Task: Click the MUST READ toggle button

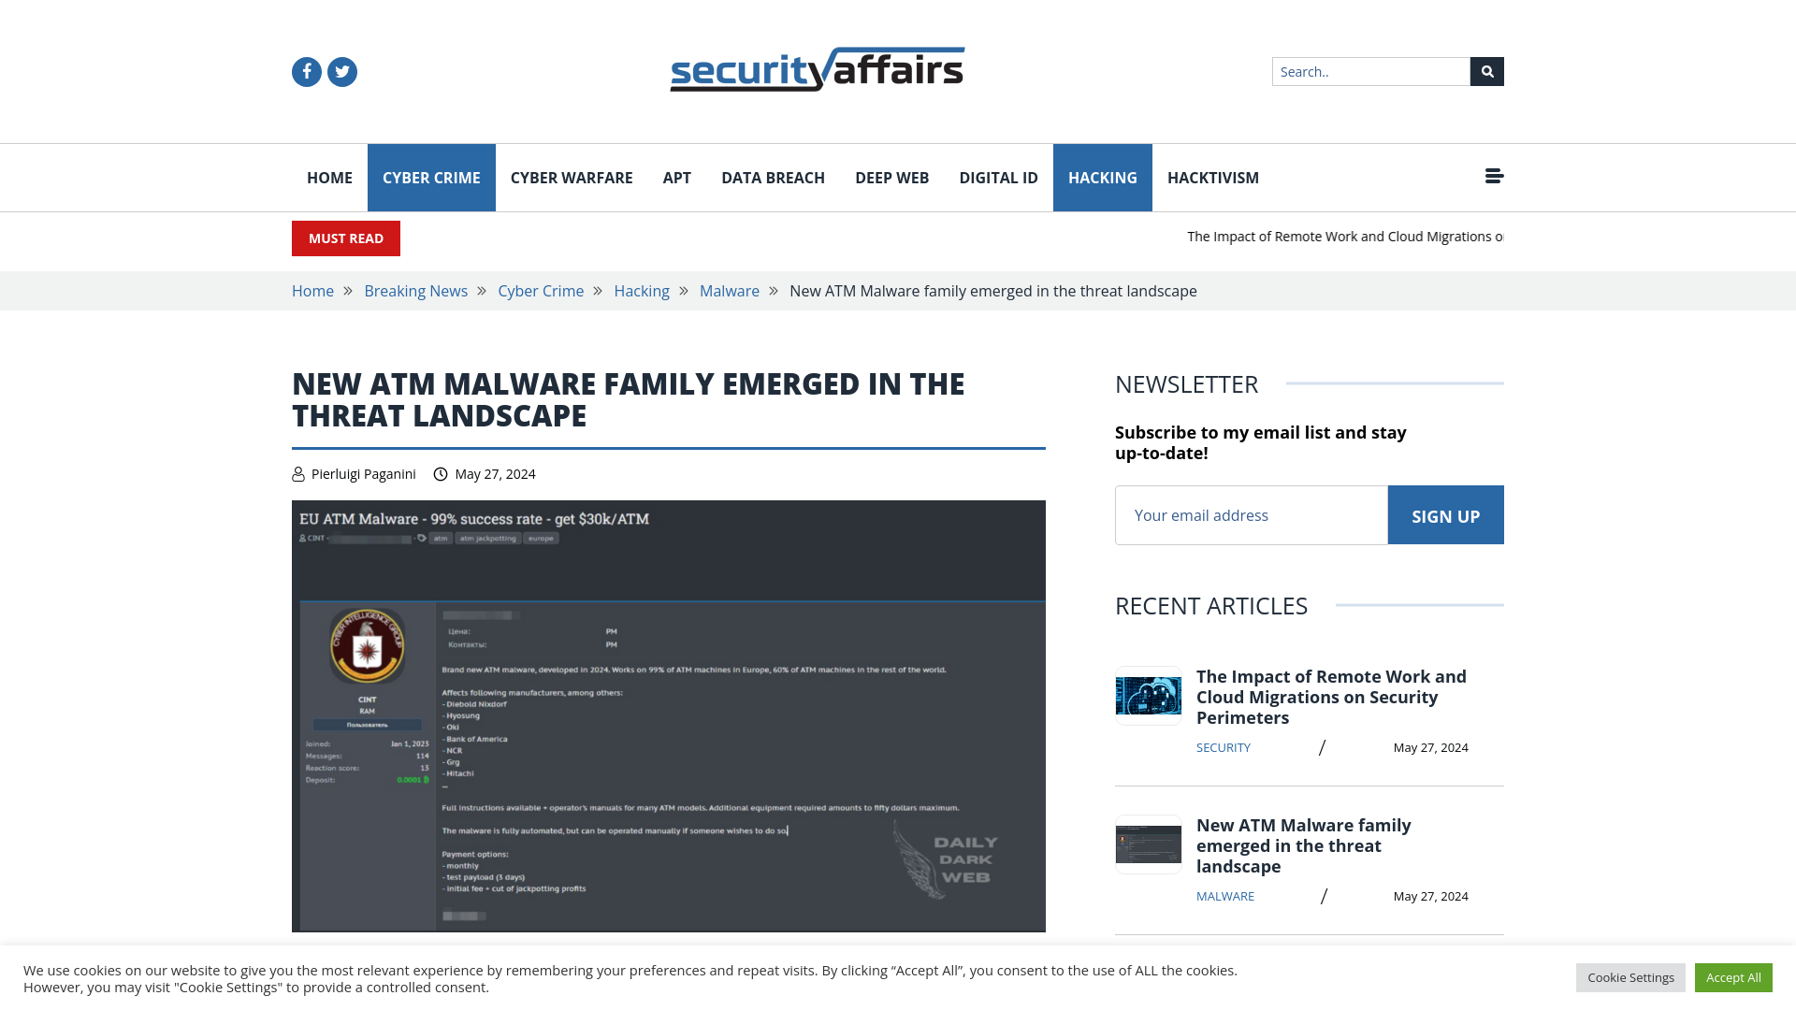Action: point(345,238)
